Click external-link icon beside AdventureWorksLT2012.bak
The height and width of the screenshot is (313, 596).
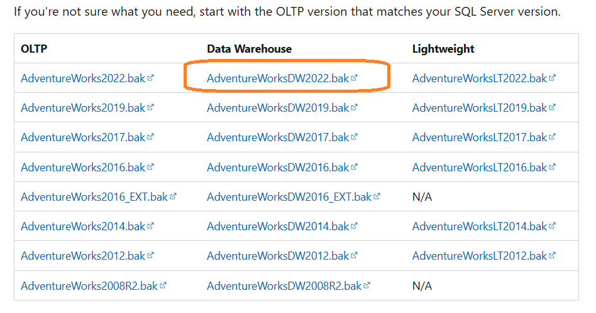(x=553, y=256)
